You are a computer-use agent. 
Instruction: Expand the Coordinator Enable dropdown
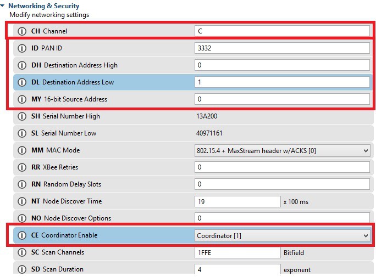pos(282,235)
